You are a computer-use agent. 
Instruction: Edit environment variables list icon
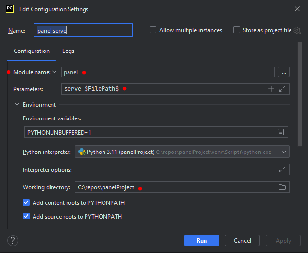(x=281, y=132)
